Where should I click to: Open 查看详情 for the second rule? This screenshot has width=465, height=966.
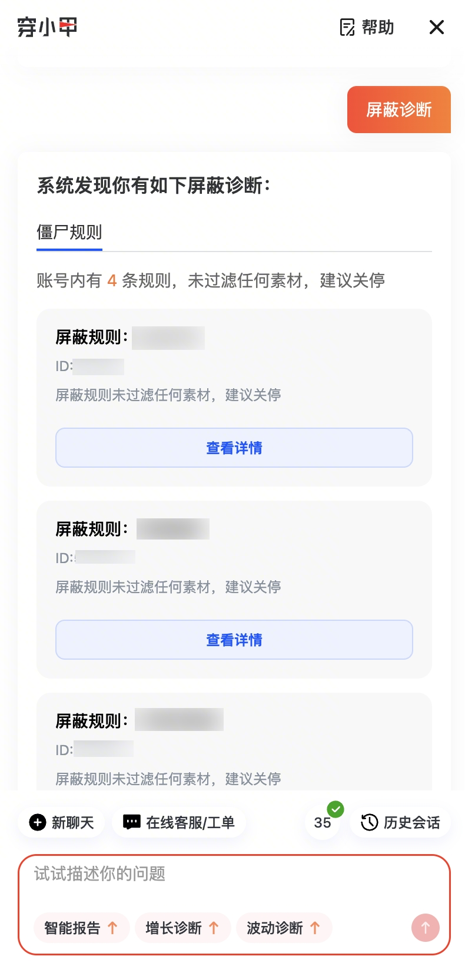pyautogui.click(x=234, y=640)
